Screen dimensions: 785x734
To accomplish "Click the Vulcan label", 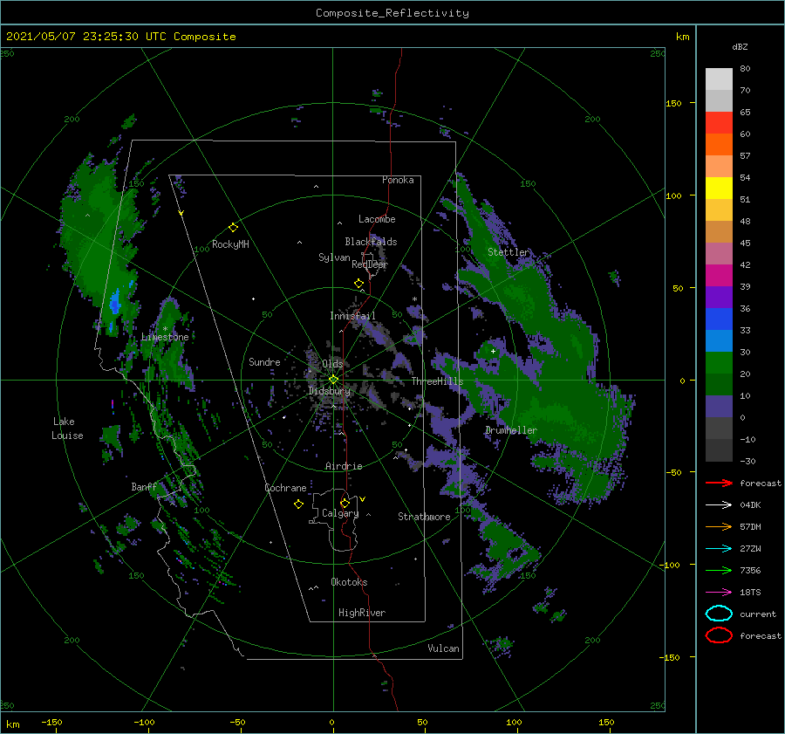I will pyautogui.click(x=444, y=648).
